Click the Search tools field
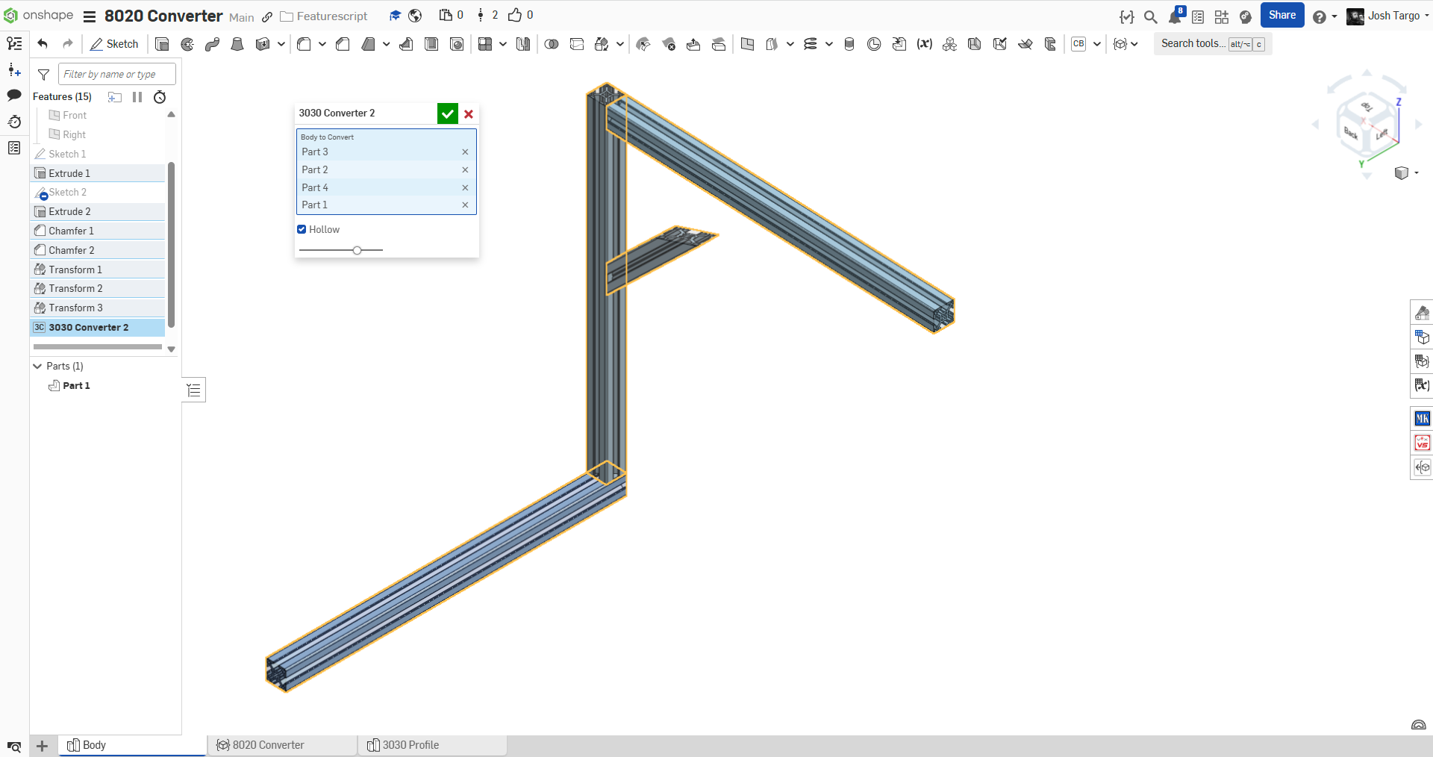 [x=1213, y=43]
